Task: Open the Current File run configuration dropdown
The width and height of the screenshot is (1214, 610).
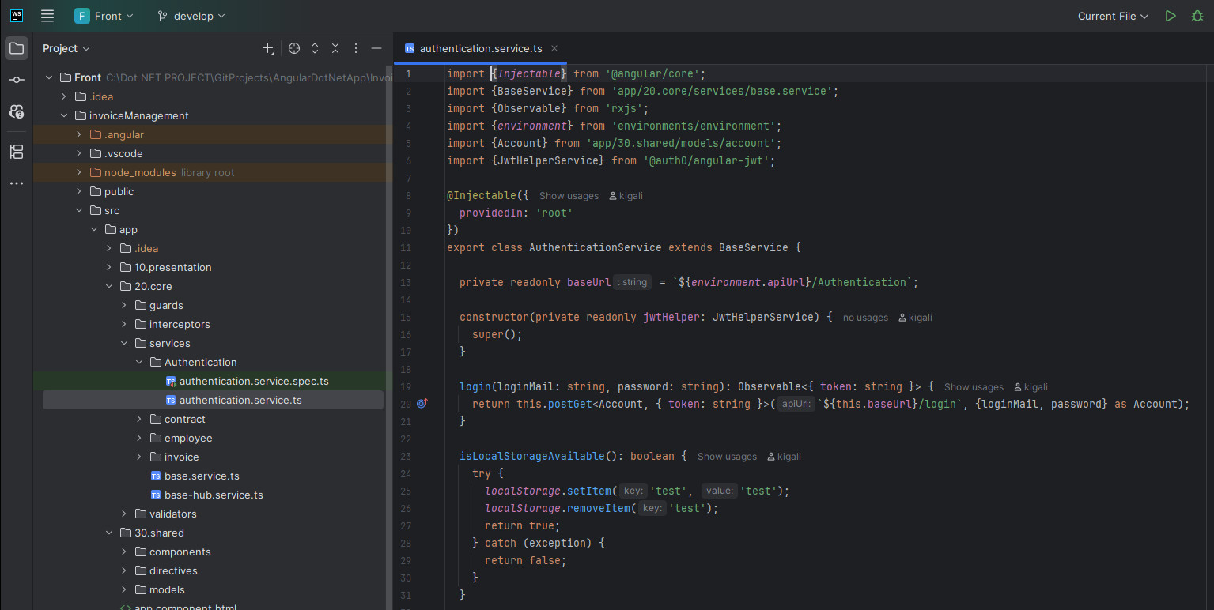Action: click(x=1113, y=16)
